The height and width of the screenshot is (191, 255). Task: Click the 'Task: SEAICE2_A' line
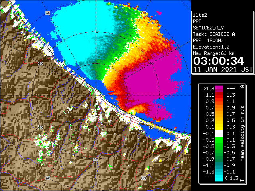(214, 34)
